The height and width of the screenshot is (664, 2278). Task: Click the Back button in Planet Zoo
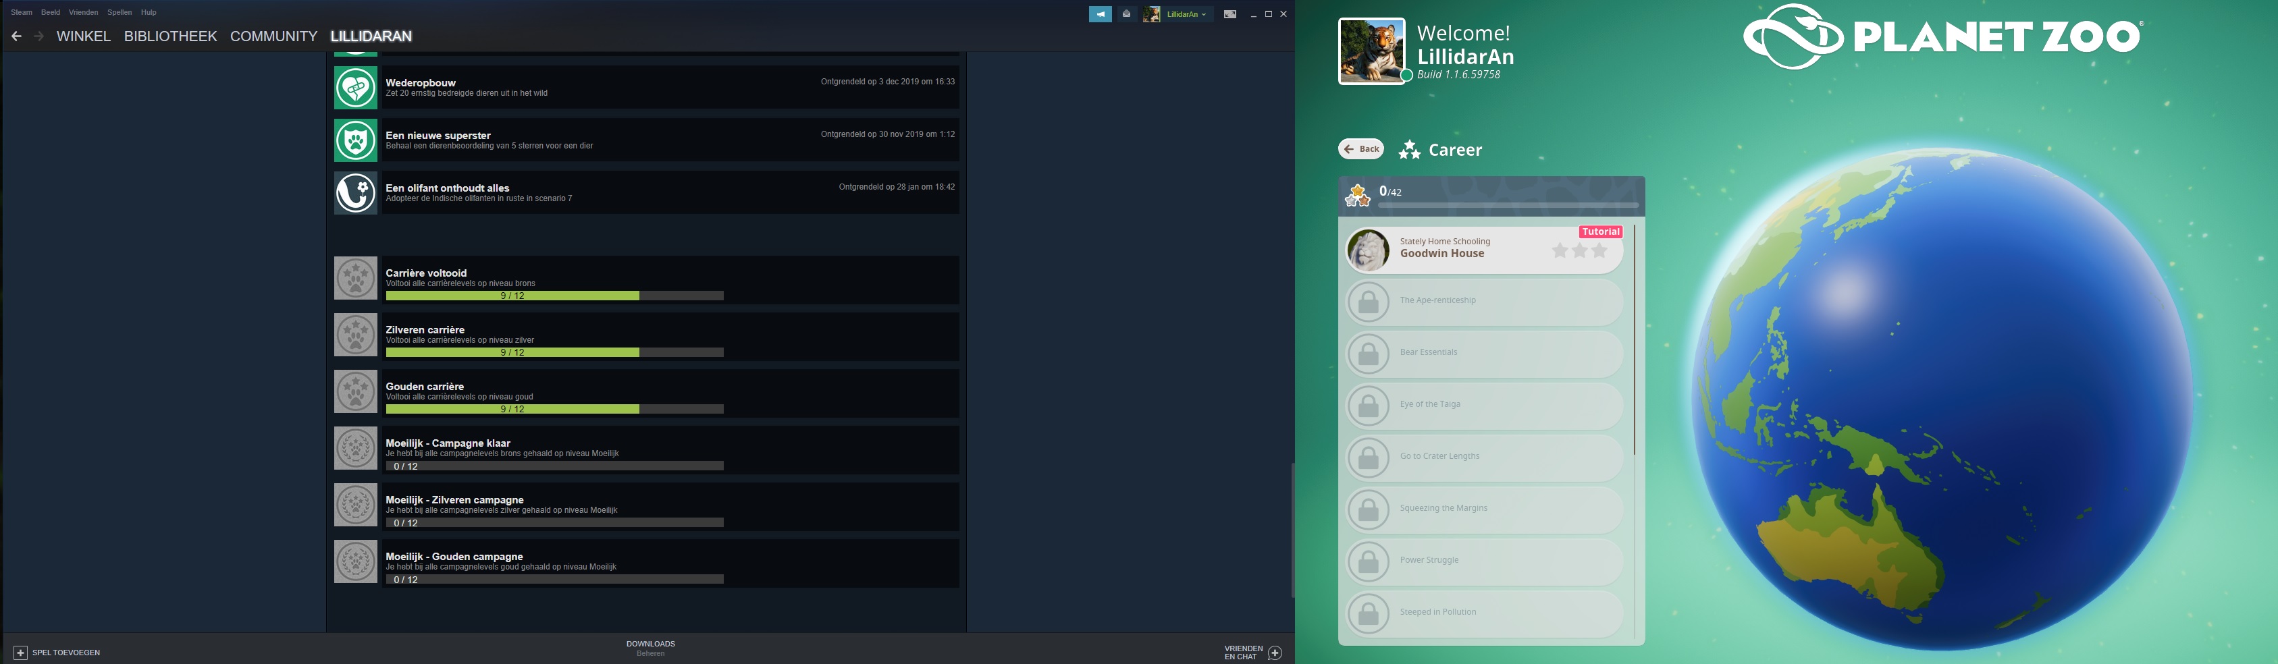(1361, 148)
